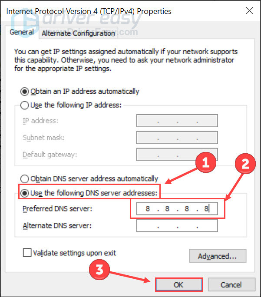Click the disabled Subnet mask field

[177, 138]
